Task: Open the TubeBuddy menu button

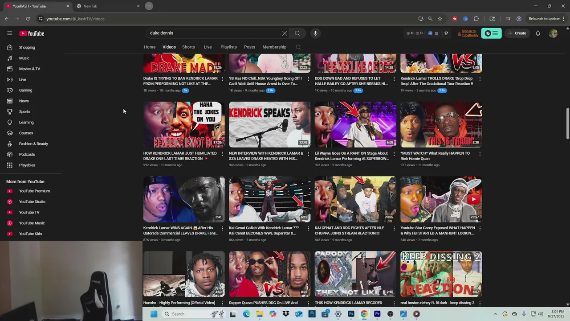Action: (x=492, y=33)
